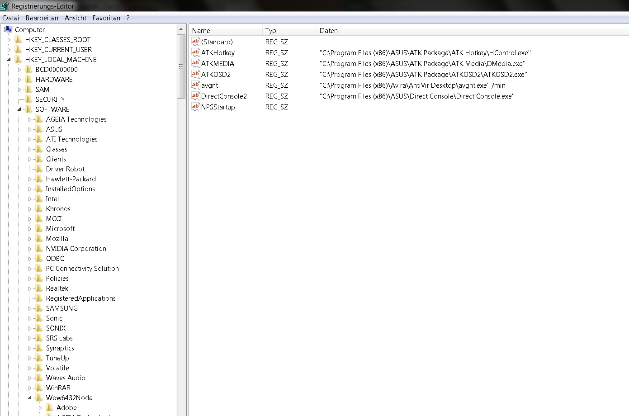Click the ATKOSD2 string value icon
629x416 pixels.
195,74
